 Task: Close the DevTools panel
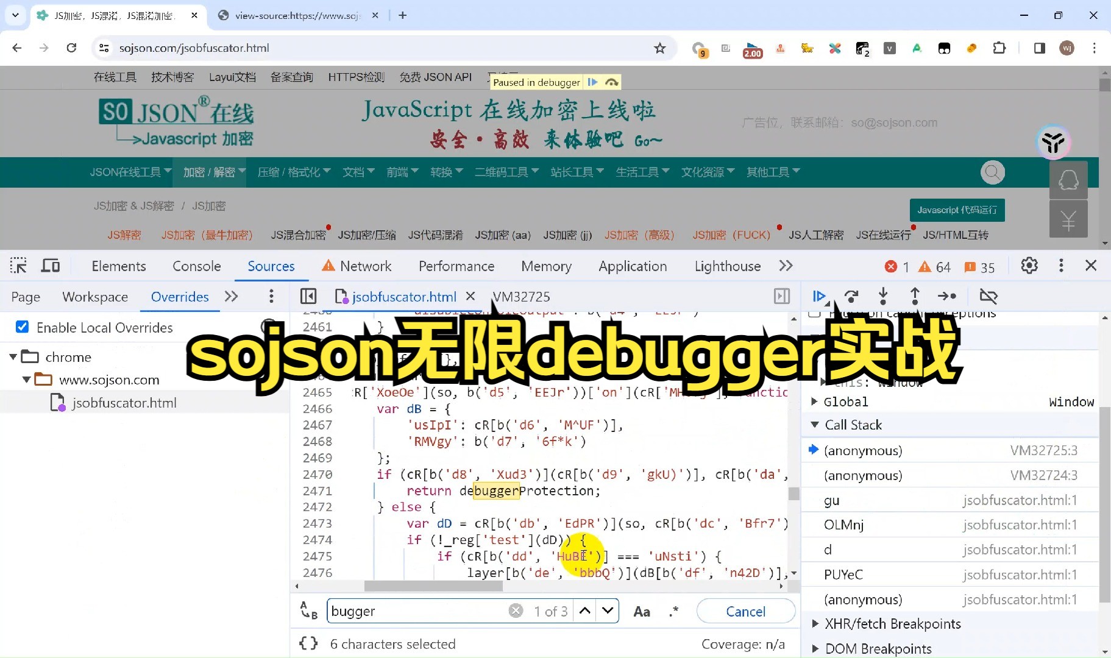(1091, 266)
